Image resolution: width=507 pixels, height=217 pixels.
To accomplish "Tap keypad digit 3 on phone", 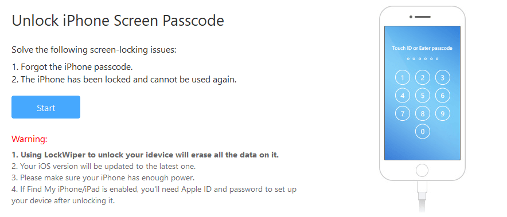I will click(442, 77).
